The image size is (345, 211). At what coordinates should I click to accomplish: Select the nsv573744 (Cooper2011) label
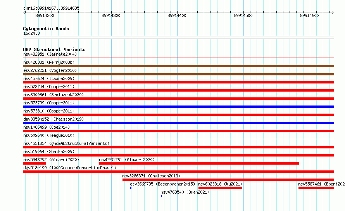pos(49,87)
